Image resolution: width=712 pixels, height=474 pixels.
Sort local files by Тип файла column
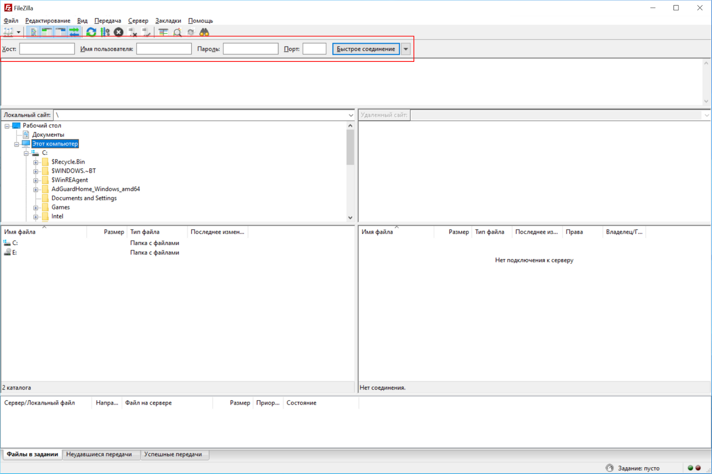click(158, 232)
